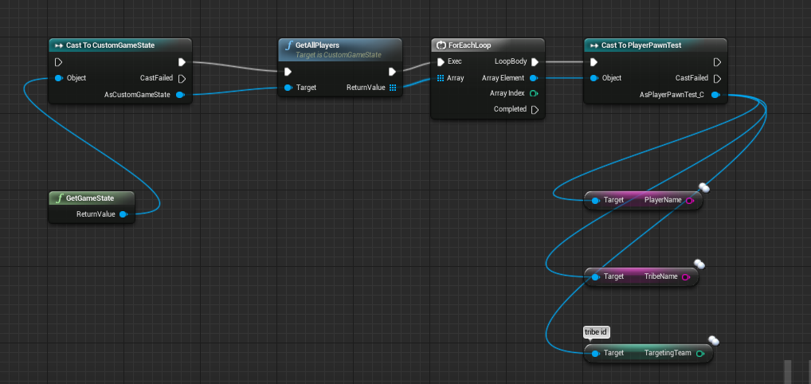Click CastFailed pin on Cast To PlayerPawnTest
The image size is (811, 384).
(x=717, y=79)
